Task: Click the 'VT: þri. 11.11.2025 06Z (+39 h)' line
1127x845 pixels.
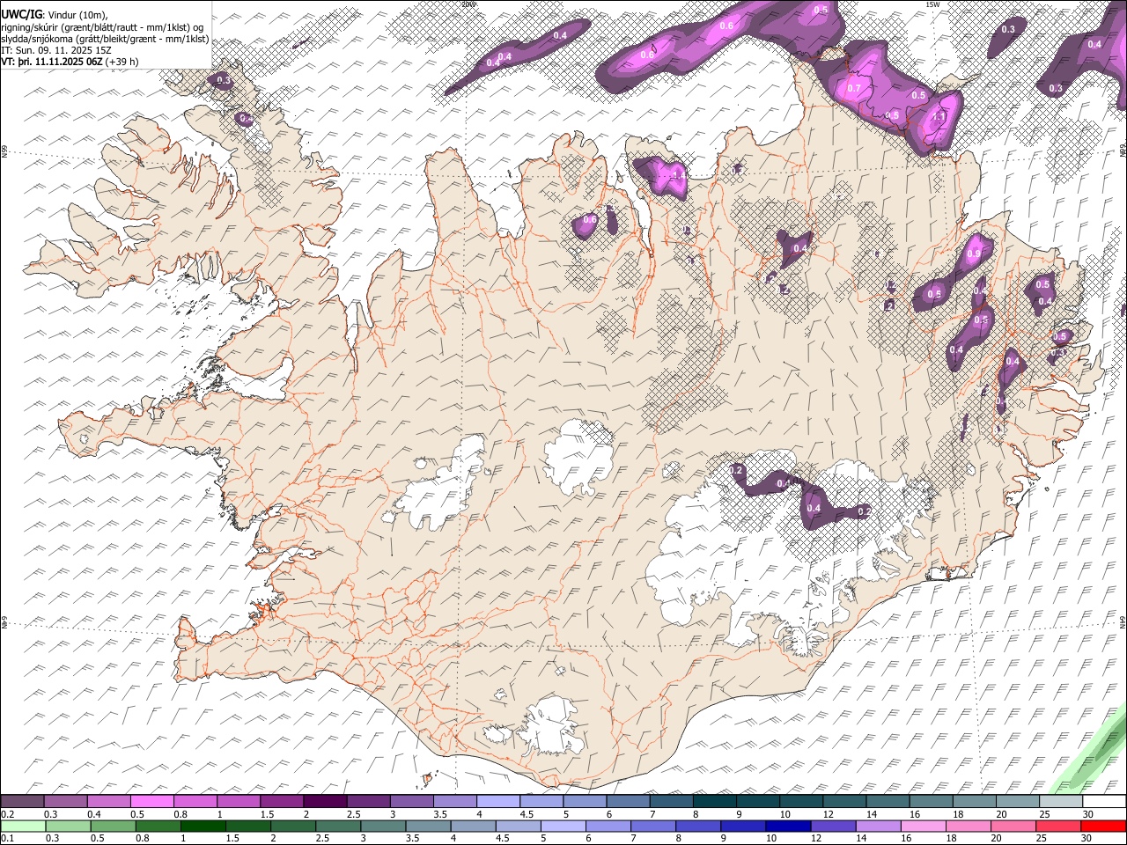Action: click(x=70, y=62)
